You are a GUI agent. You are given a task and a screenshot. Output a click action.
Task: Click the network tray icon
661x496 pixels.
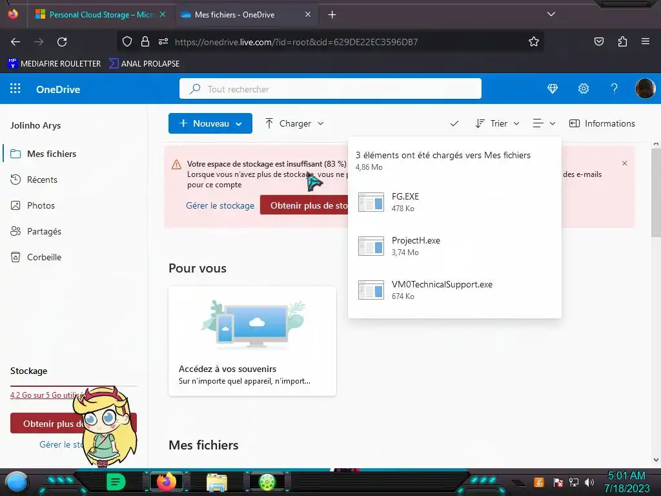[x=573, y=482]
